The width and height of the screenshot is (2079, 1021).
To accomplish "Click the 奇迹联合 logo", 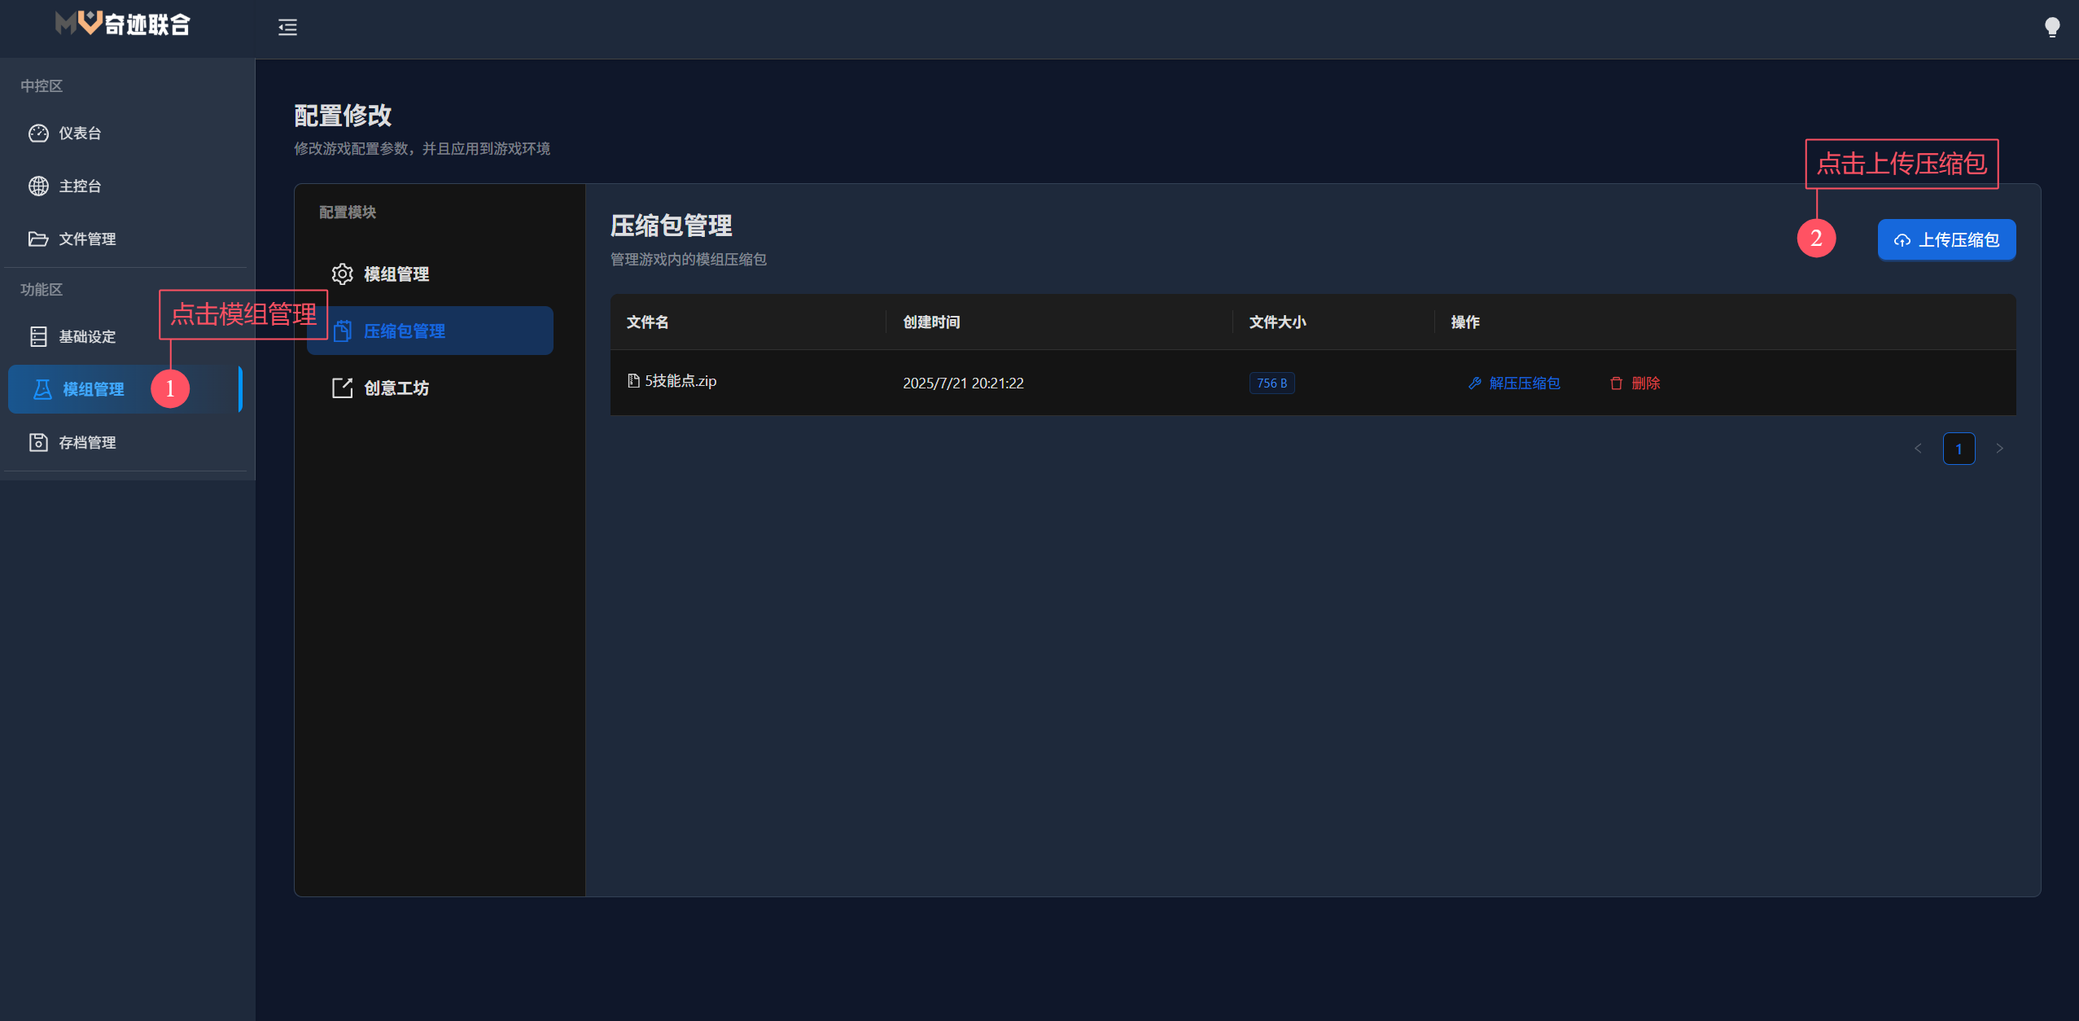I will (123, 24).
